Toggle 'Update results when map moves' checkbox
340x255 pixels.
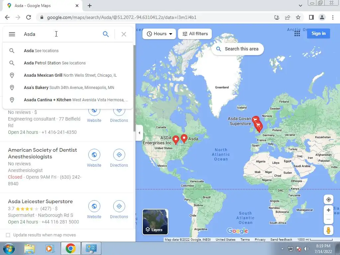tap(8, 235)
